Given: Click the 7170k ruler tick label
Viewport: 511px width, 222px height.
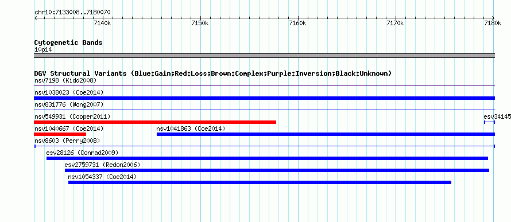Looking at the screenshot, I should [x=396, y=24].
